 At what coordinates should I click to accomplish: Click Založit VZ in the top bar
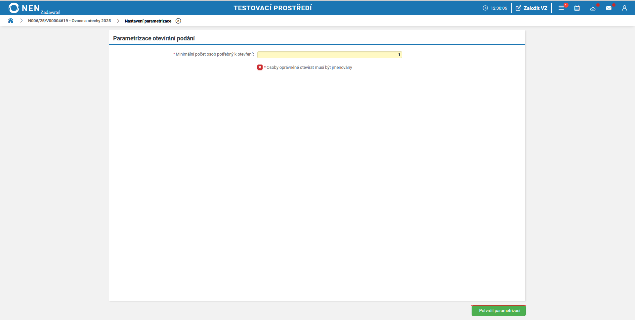(535, 8)
